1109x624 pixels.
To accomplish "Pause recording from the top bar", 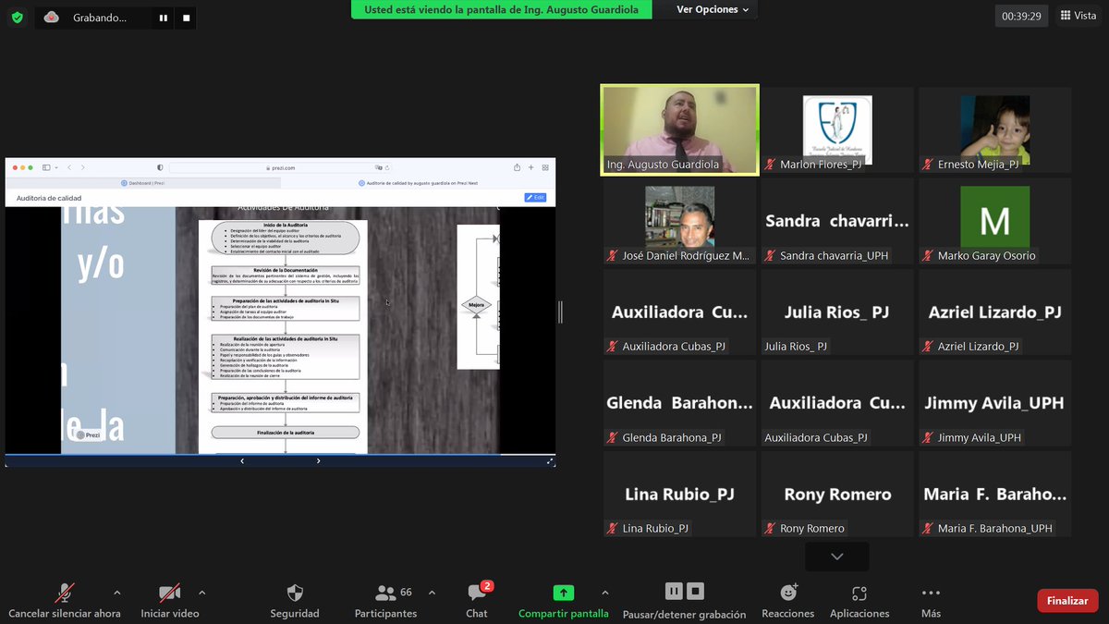I will 163,18.
